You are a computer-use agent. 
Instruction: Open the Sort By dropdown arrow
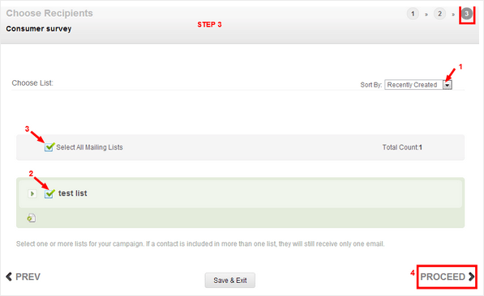coord(448,85)
